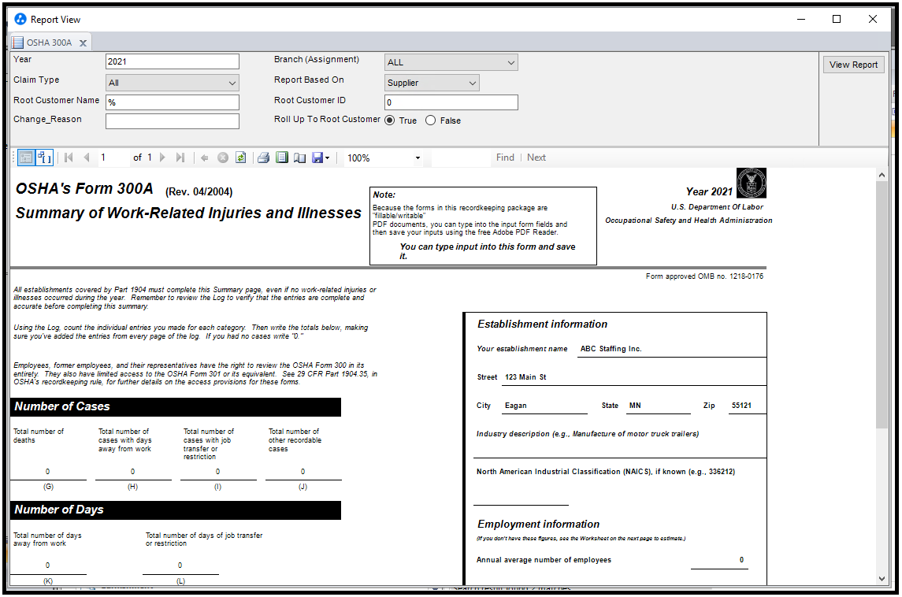The image size is (902, 597).
Task: Click the Year input field
Action: pyautogui.click(x=173, y=61)
